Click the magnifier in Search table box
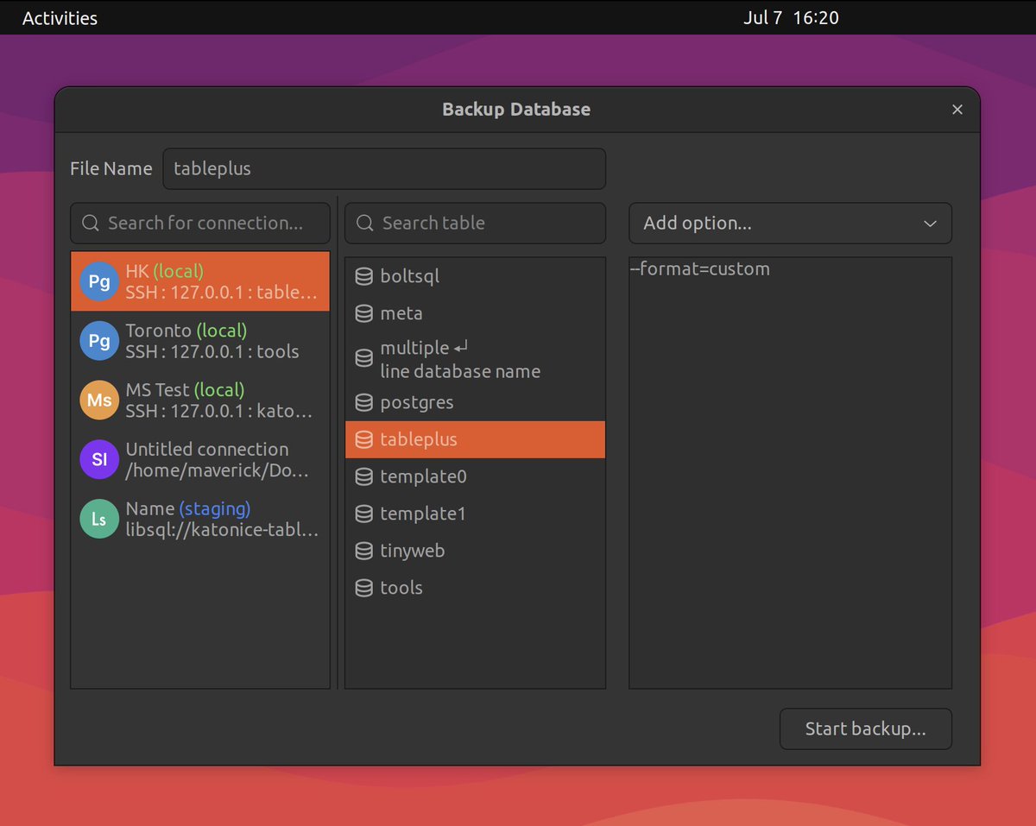 [365, 224]
